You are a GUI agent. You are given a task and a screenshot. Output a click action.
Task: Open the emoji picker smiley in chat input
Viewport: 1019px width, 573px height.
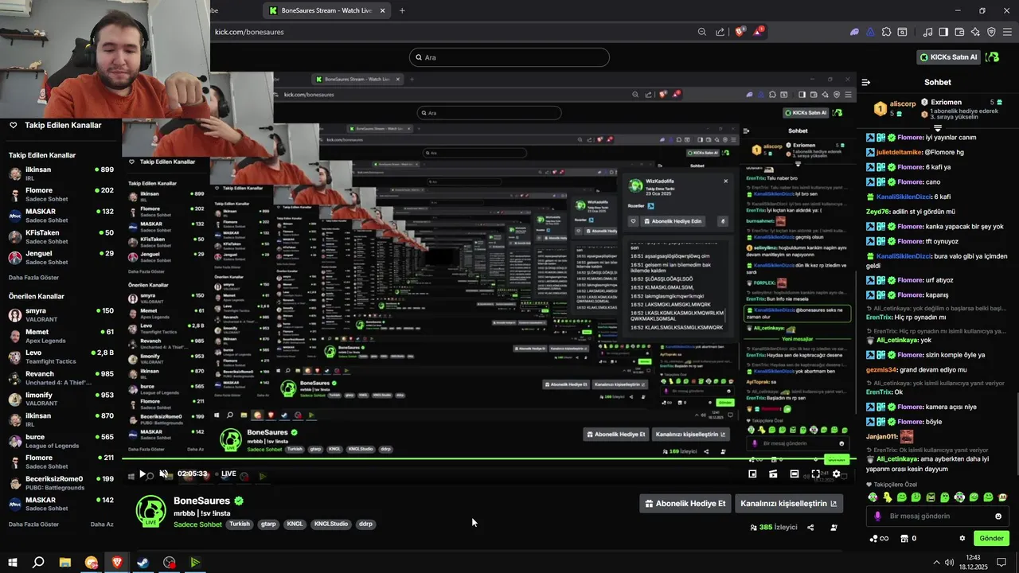(x=998, y=516)
